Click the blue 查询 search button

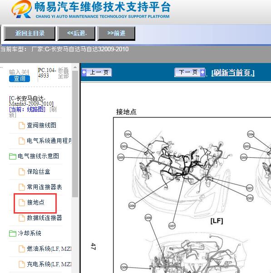(x=20, y=78)
